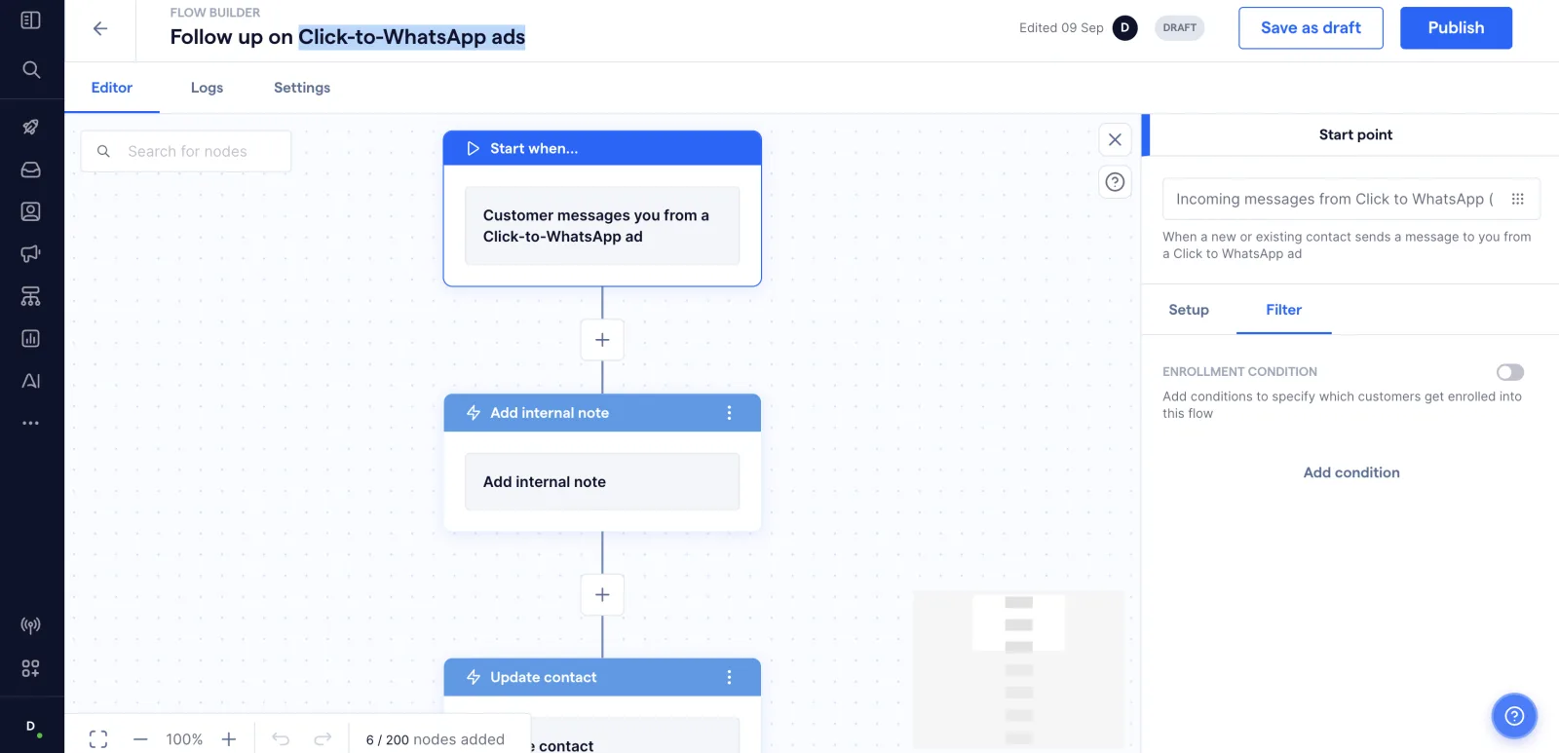This screenshot has width=1559, height=753.
Task: Open the flows icon in sidebar
Action: pyautogui.click(x=31, y=296)
